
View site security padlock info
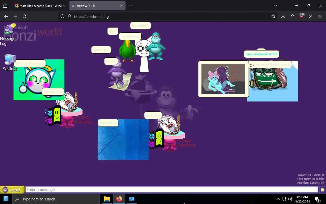tap(70, 17)
